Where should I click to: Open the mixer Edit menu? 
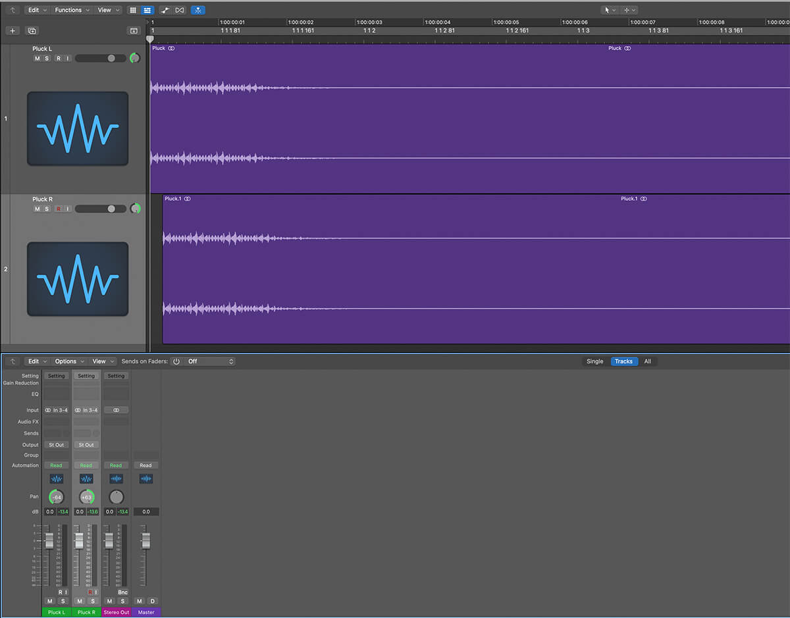[37, 361]
